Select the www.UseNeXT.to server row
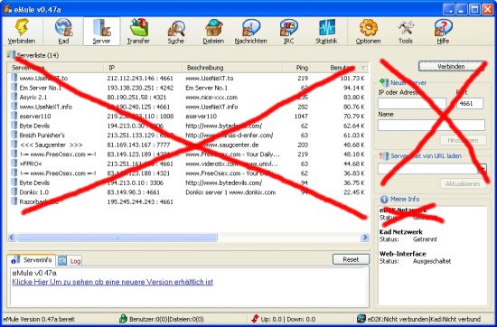 [x=188, y=78]
